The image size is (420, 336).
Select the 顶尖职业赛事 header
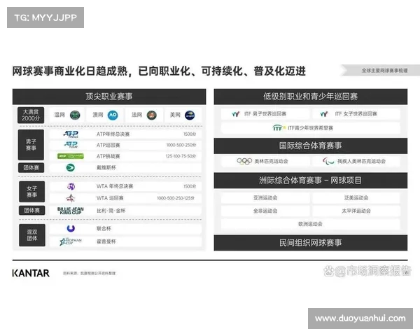108,96
